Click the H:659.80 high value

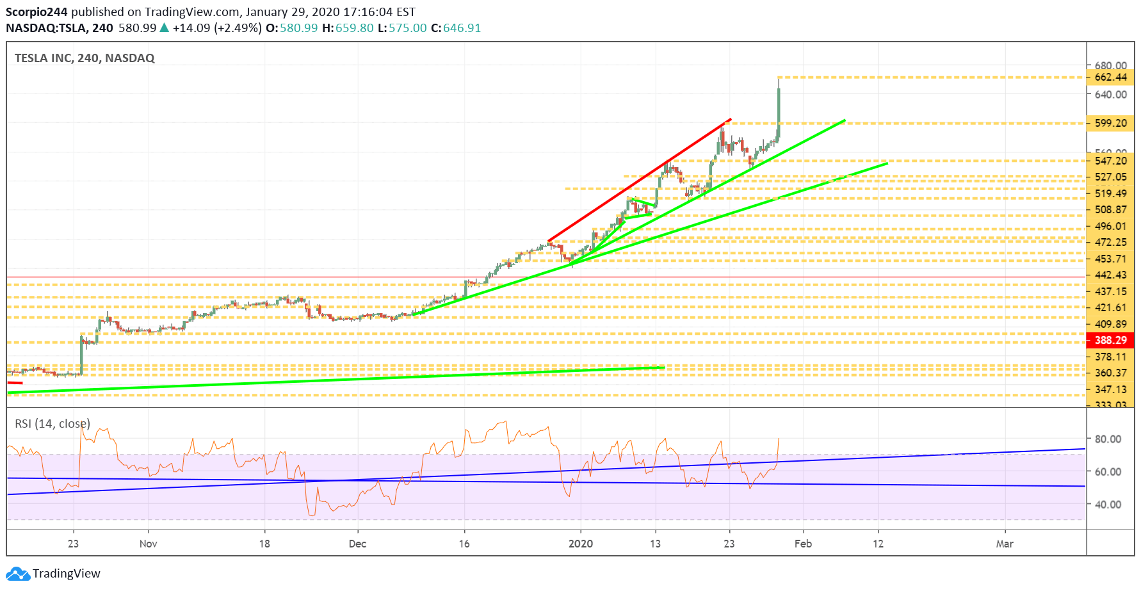[348, 28]
